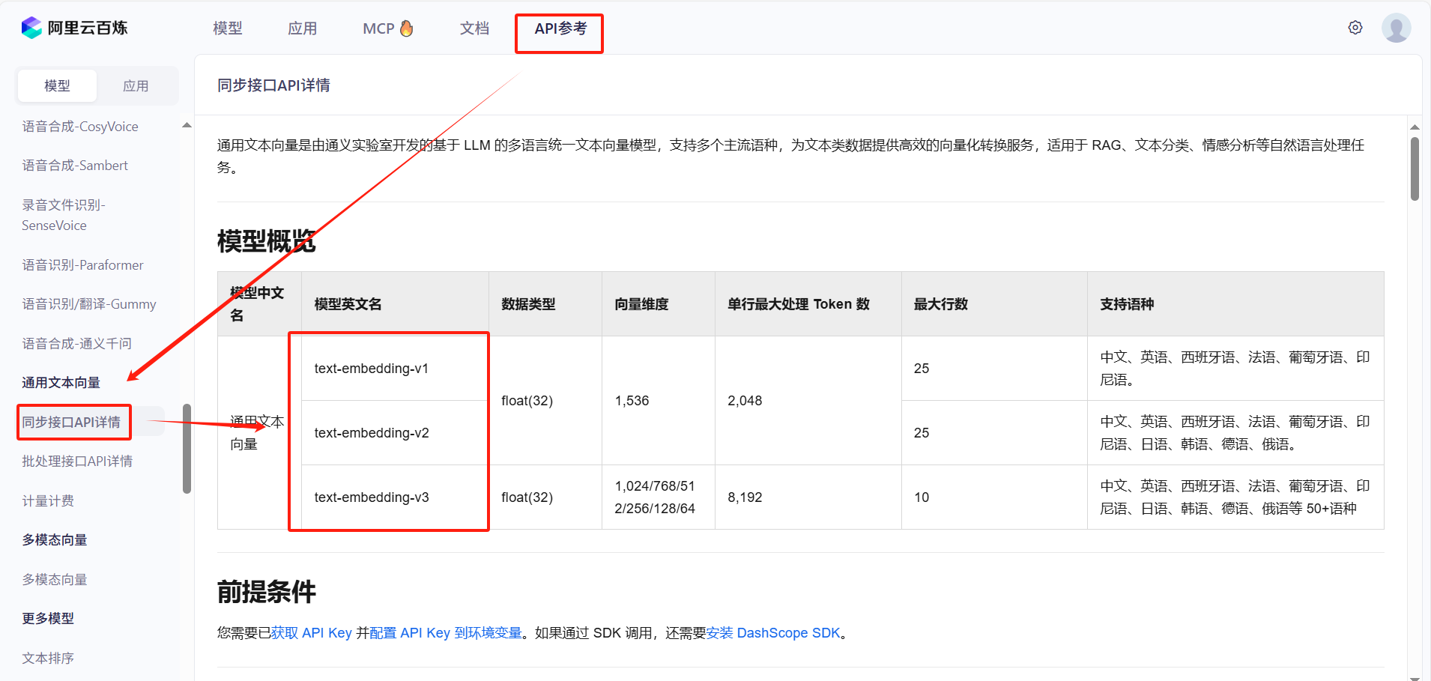This screenshot has width=1431, height=681.
Task: Follow the 获取 API Key link
Action: [x=311, y=633]
